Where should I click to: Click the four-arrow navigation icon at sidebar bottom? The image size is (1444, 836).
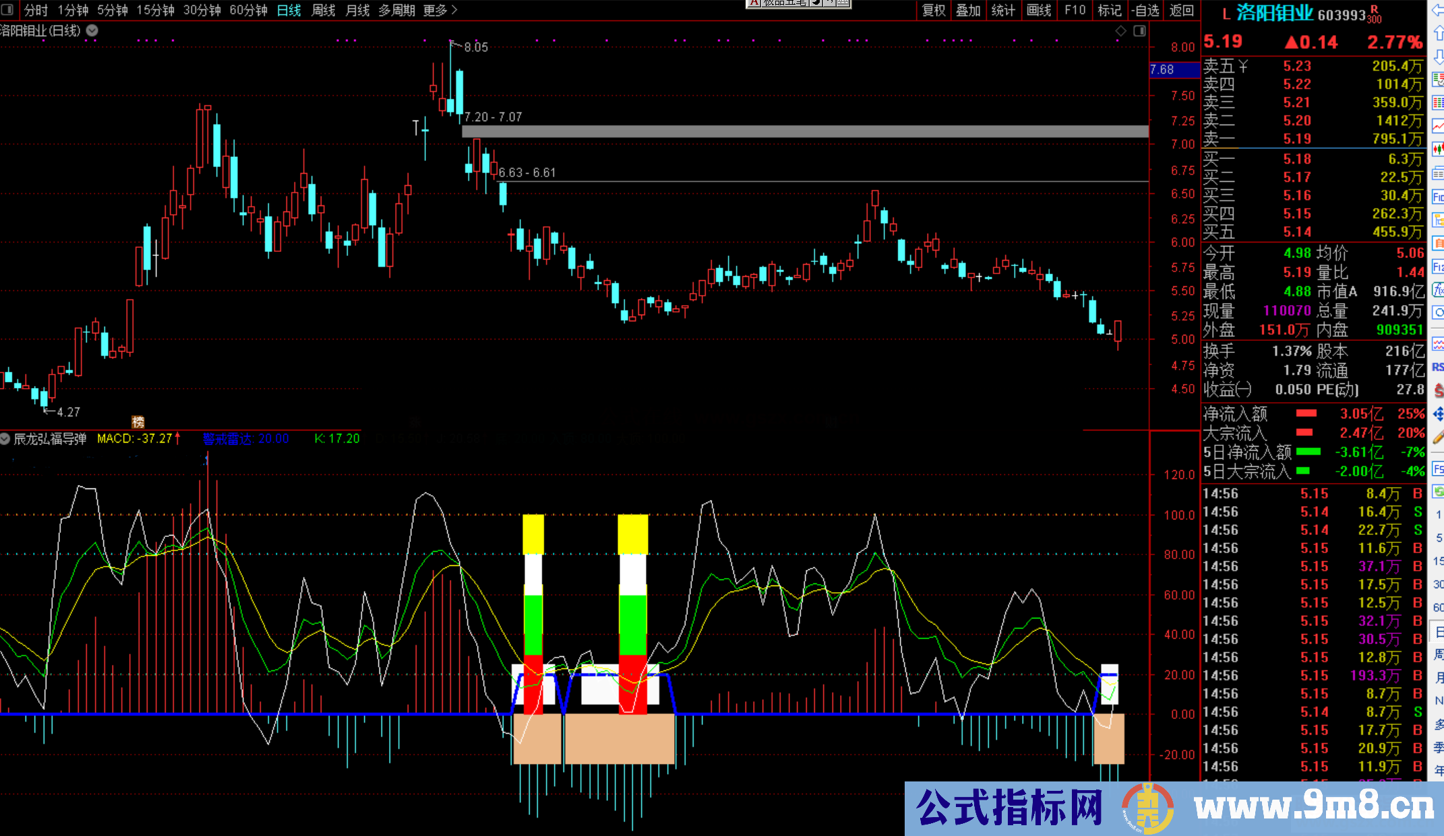tap(1438, 414)
